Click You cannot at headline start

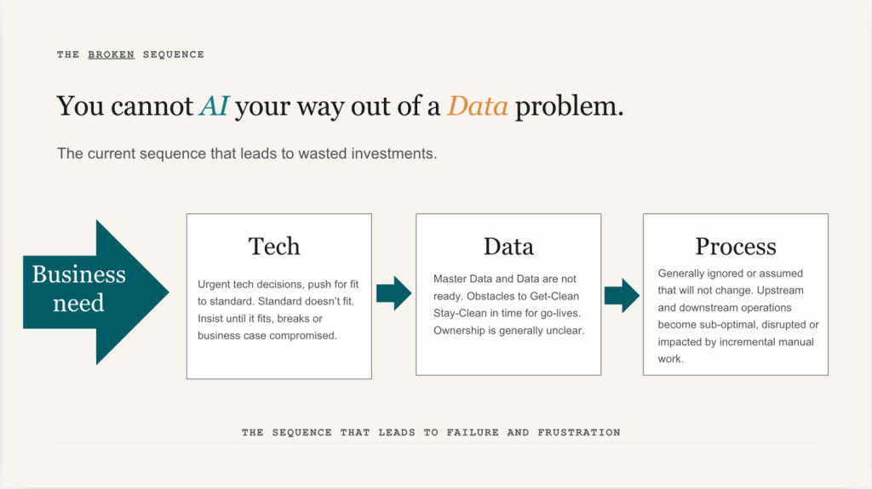click(x=125, y=105)
